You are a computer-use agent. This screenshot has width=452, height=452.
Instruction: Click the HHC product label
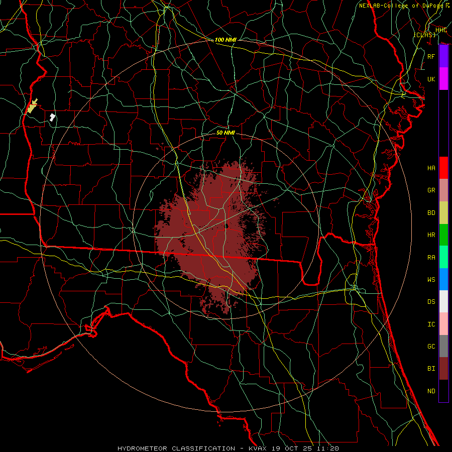coord(441,30)
